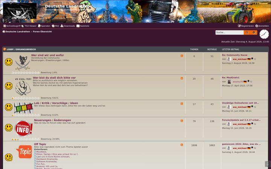Open last post ForumsUpdate auf 3.3.17 erled…
Image resolution: width=271 pixels, height=169 pixels.
[x=241, y=120]
